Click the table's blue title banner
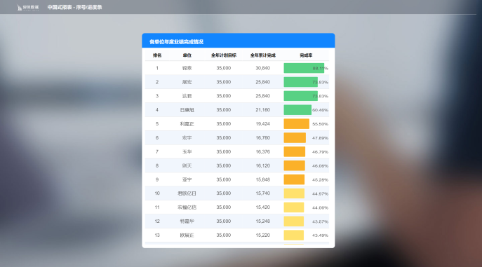The image size is (482, 267). pos(239,41)
